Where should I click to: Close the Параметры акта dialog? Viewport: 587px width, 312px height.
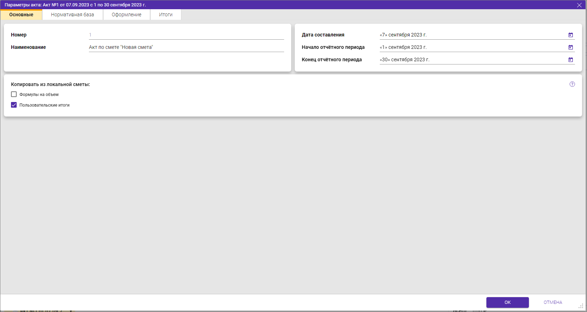point(579,5)
